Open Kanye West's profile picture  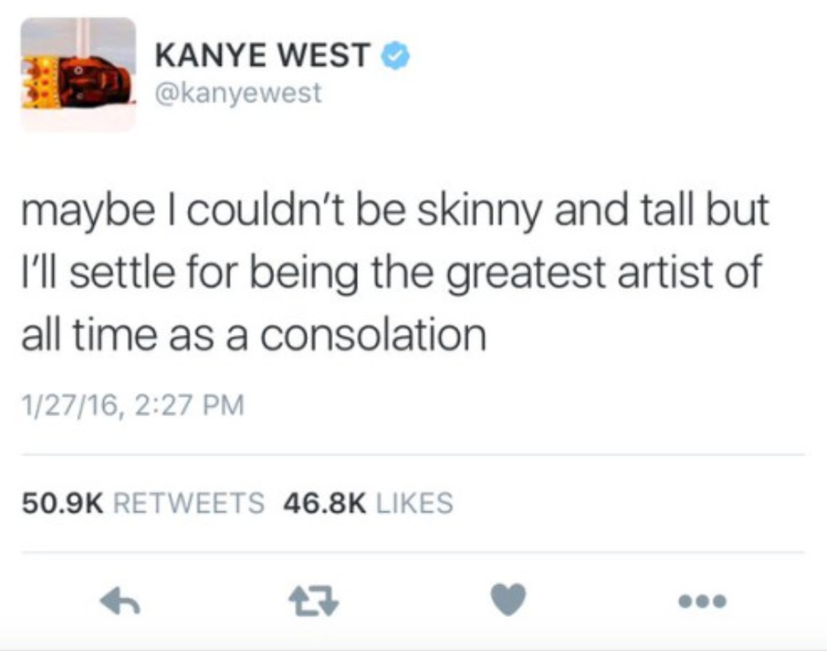[78, 74]
